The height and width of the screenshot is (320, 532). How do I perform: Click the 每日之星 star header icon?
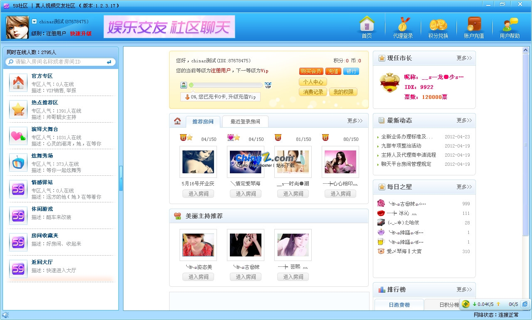(x=382, y=187)
